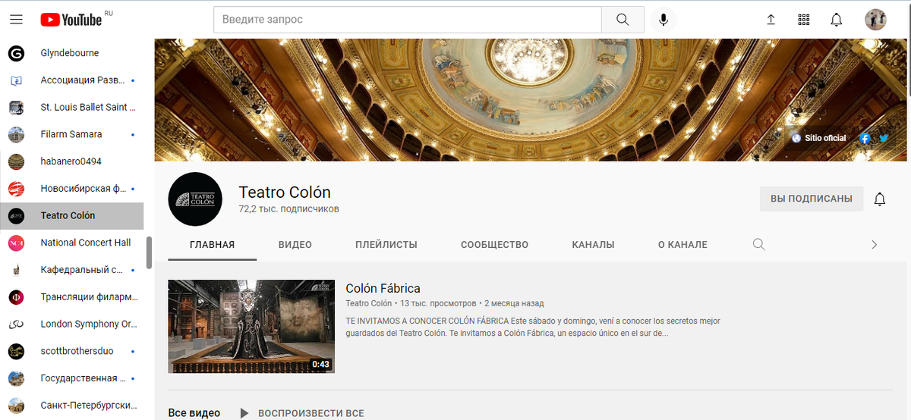Select St. Louis Ballet Saint sidebar entry

coord(72,107)
